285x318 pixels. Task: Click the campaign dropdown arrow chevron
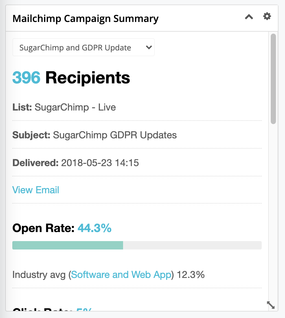coord(149,48)
